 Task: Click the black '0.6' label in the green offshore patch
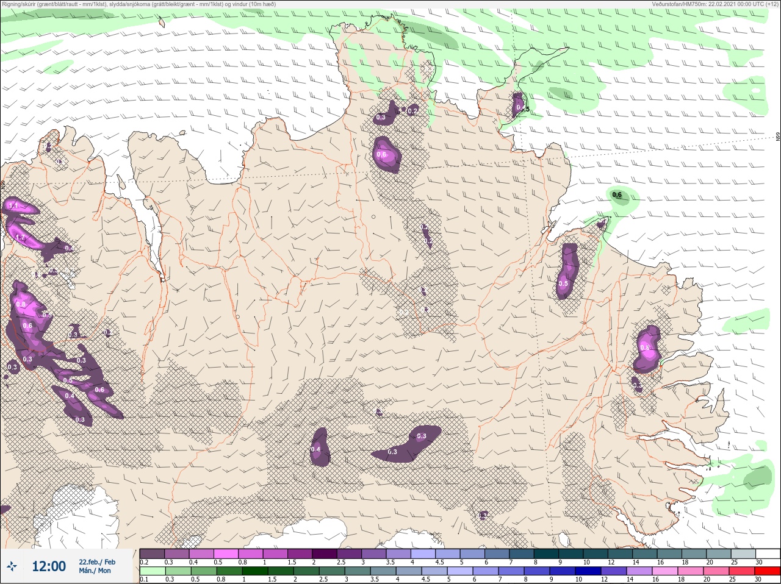pyautogui.click(x=617, y=195)
